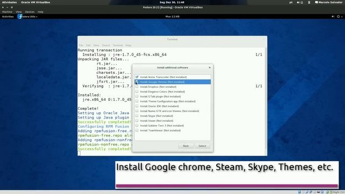Click chat bubble icon beside Marcelo Salvador

click(316, 2)
